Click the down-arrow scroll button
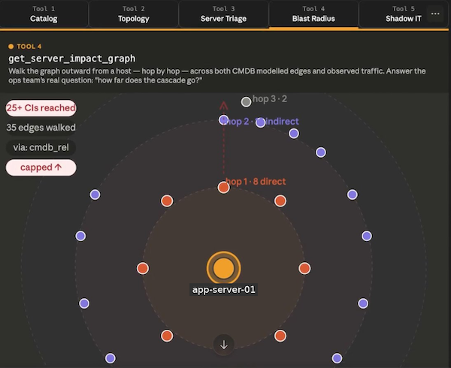Image resolution: width=451 pixels, height=368 pixels. click(x=224, y=345)
